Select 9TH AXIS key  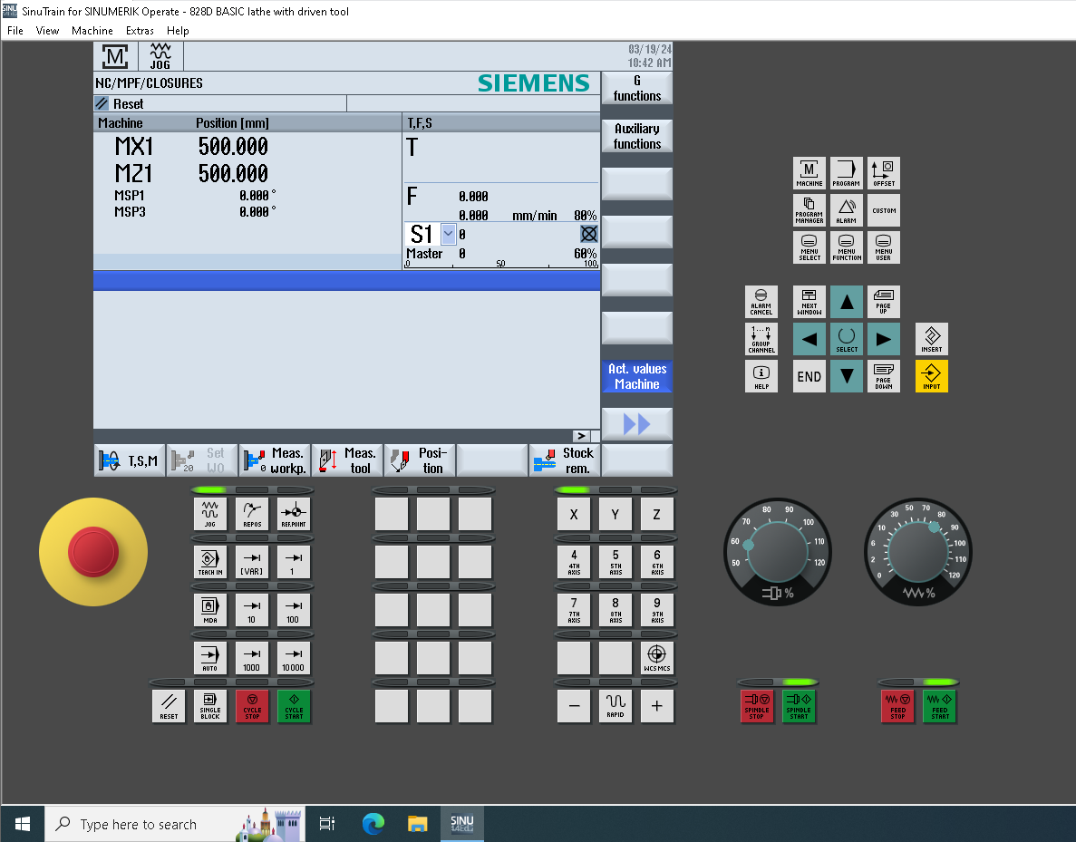pyautogui.click(x=657, y=609)
